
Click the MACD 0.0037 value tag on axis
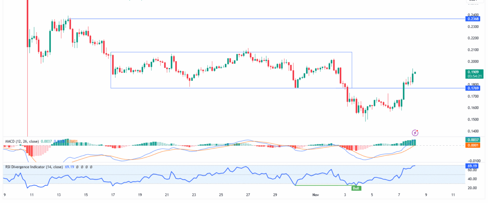point(473,140)
